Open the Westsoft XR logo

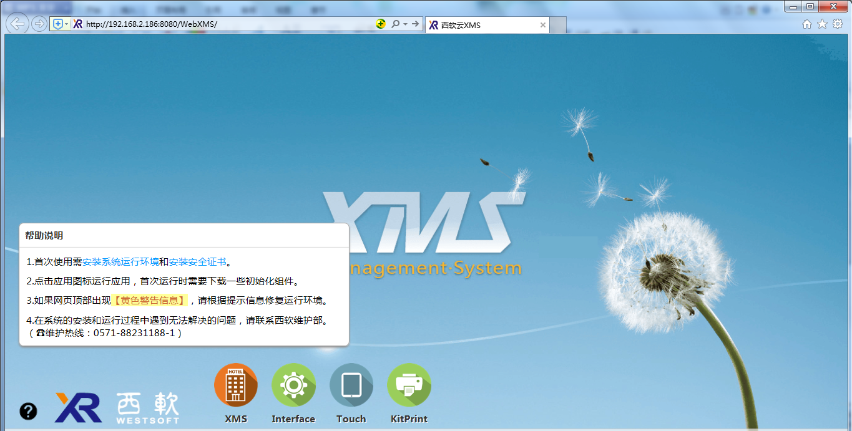coord(78,408)
